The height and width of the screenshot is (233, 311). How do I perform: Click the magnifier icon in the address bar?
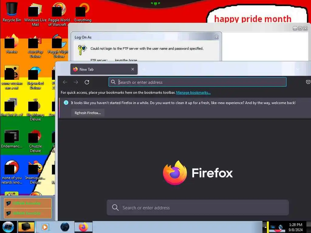click(113, 82)
